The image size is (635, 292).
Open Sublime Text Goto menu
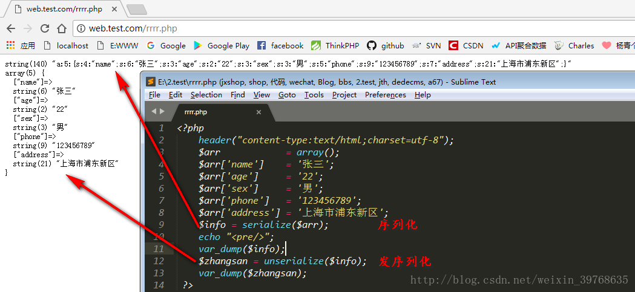287,95
